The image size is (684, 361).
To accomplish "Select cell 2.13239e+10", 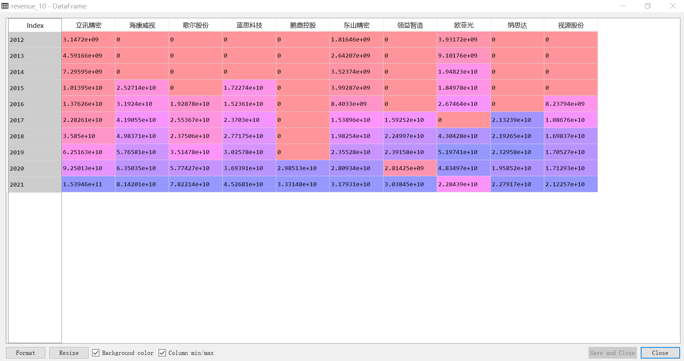I will click(517, 120).
